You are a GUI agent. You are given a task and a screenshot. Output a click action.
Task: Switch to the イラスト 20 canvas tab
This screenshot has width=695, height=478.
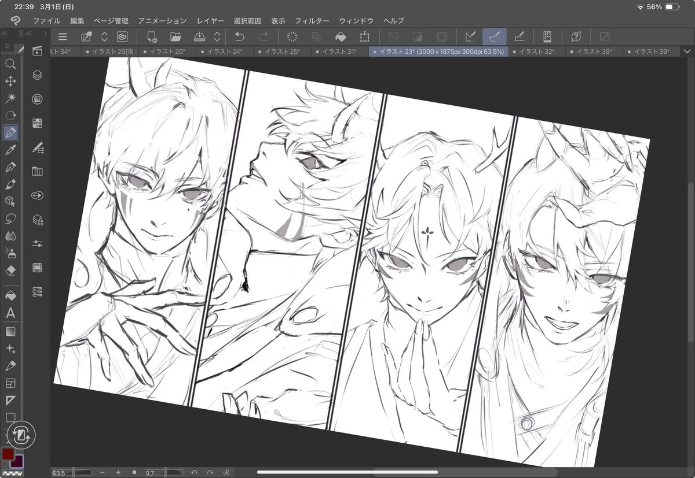(166, 51)
